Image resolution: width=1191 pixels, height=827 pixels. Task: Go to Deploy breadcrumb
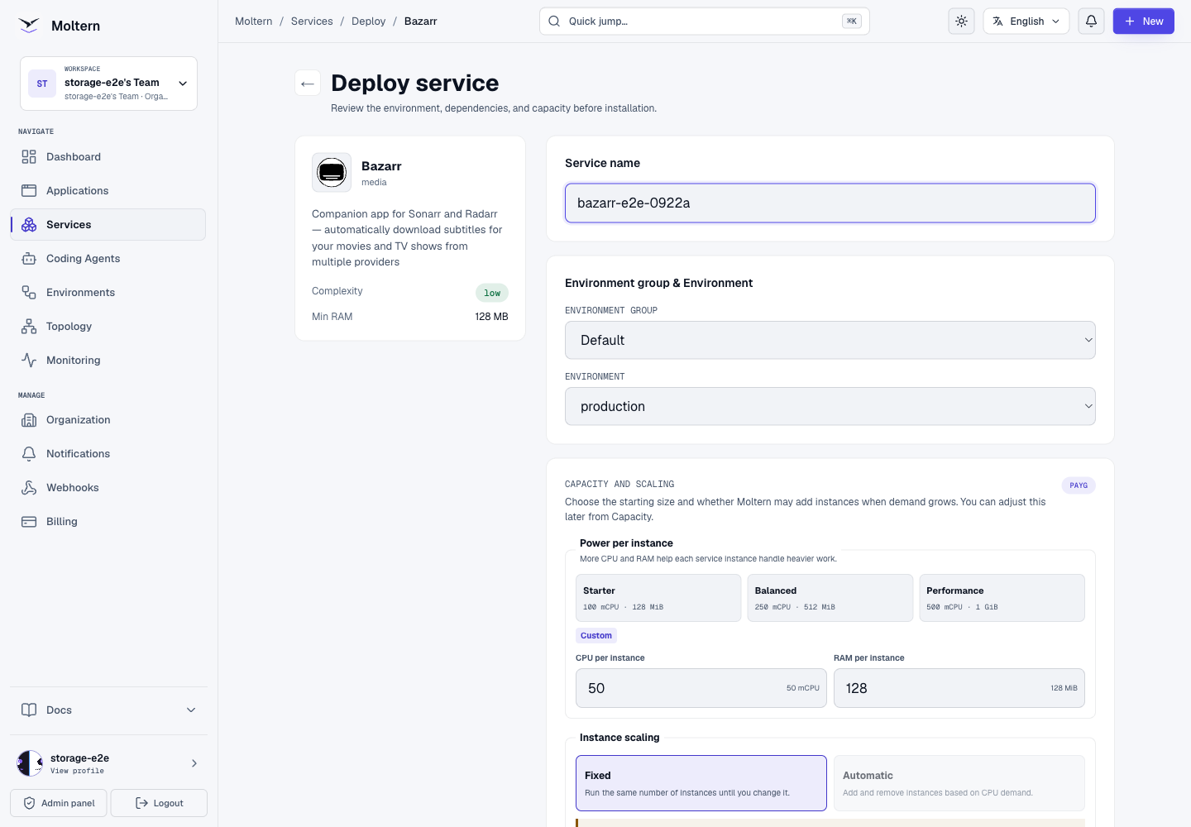368,22
